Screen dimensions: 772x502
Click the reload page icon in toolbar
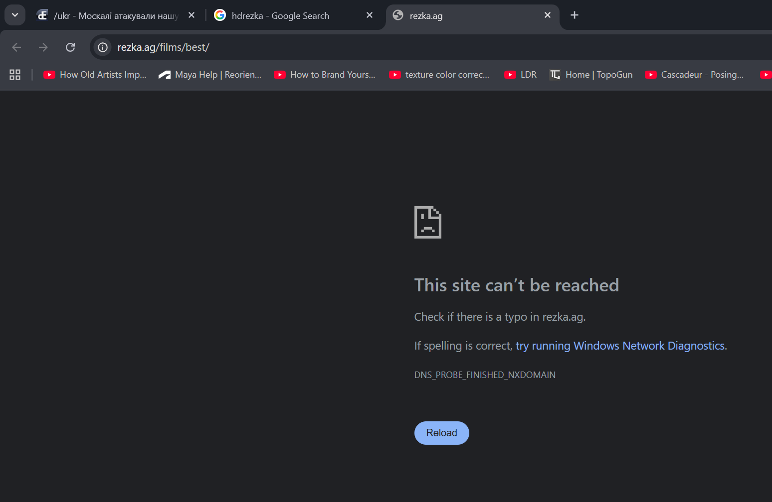(70, 47)
